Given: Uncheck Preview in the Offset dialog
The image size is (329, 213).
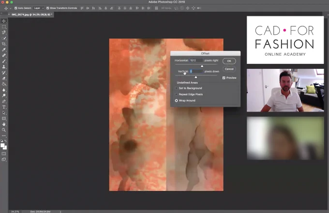Looking at the screenshot, I should pyautogui.click(x=224, y=78).
